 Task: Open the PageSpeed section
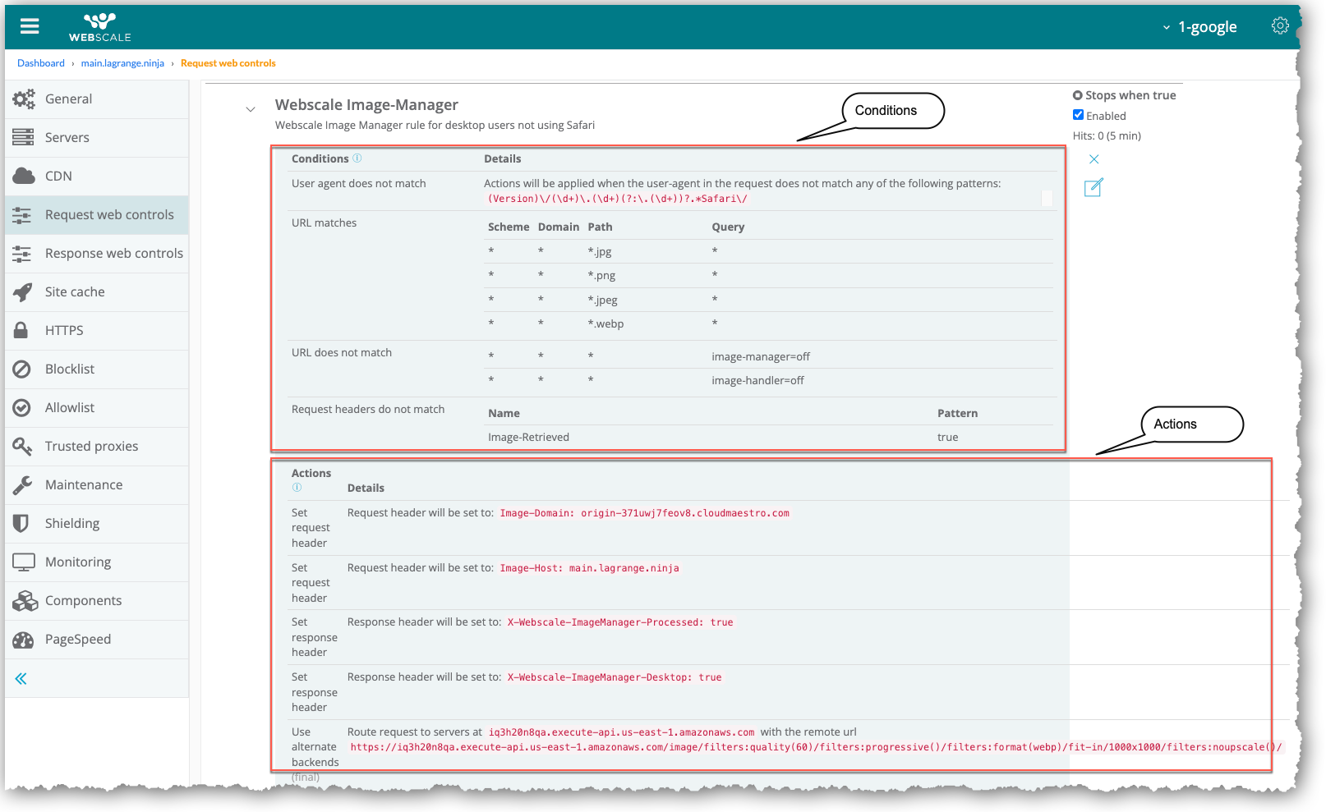coord(77,639)
